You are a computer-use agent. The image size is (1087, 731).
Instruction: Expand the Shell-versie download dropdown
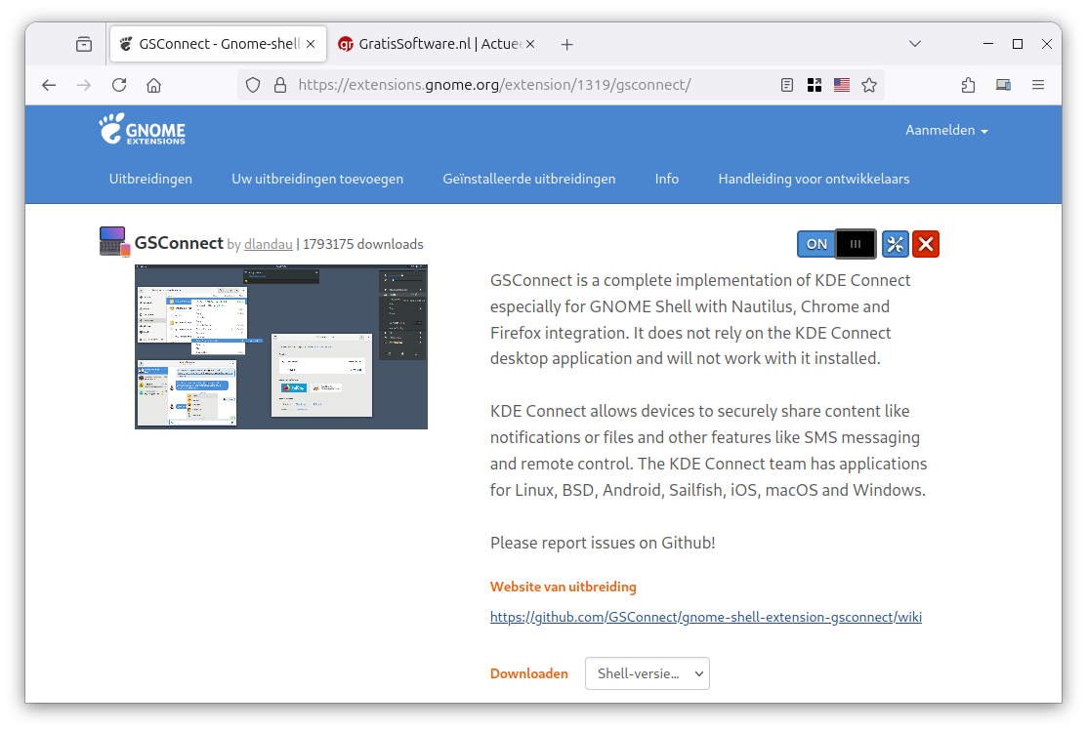[647, 673]
